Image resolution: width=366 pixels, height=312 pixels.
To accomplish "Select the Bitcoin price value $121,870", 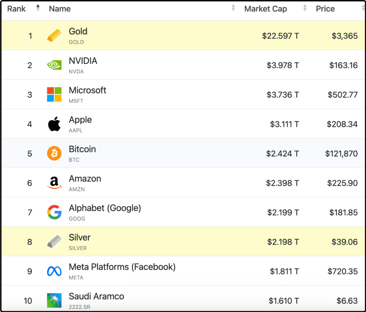I will pos(341,154).
